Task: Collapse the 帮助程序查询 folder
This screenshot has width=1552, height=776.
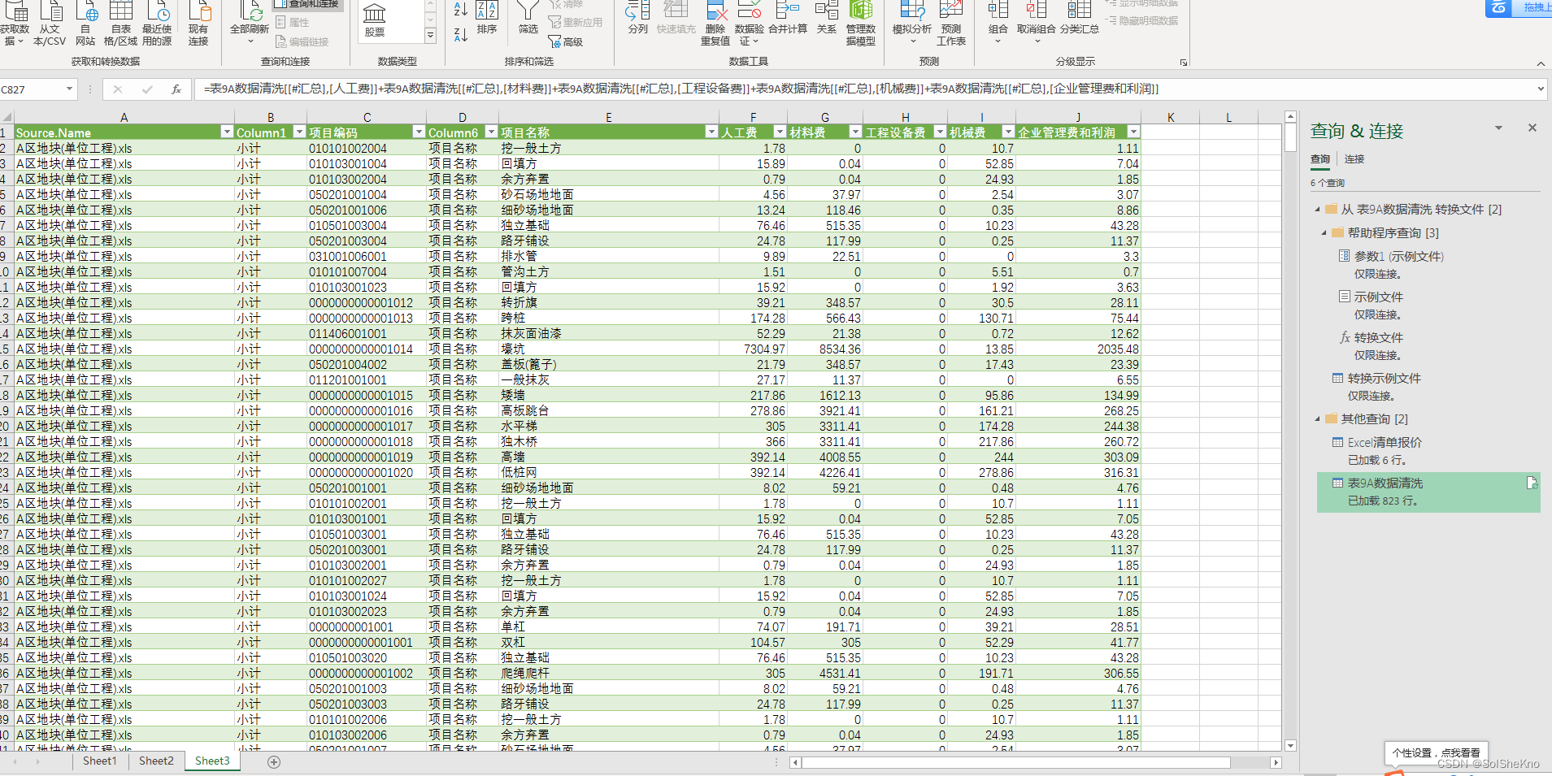Action: (1324, 233)
